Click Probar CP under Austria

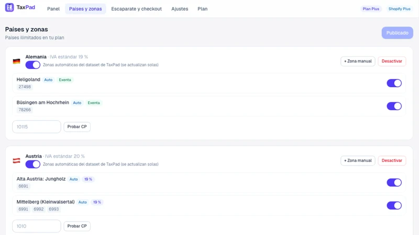tap(77, 226)
